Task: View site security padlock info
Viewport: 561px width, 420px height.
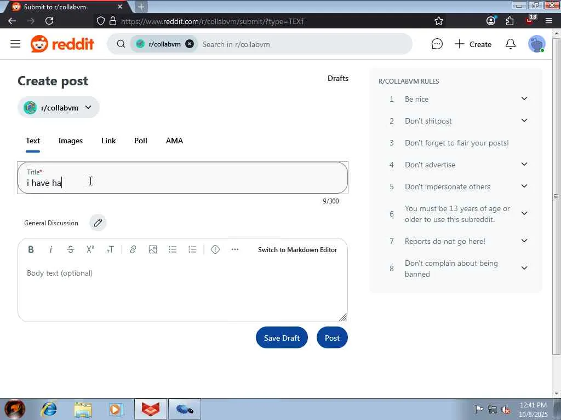Action: 113,21
